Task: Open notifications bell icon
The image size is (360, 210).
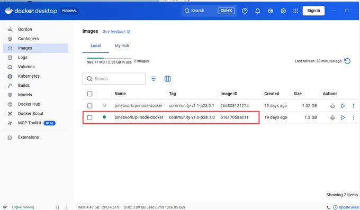Action: click(x=258, y=11)
